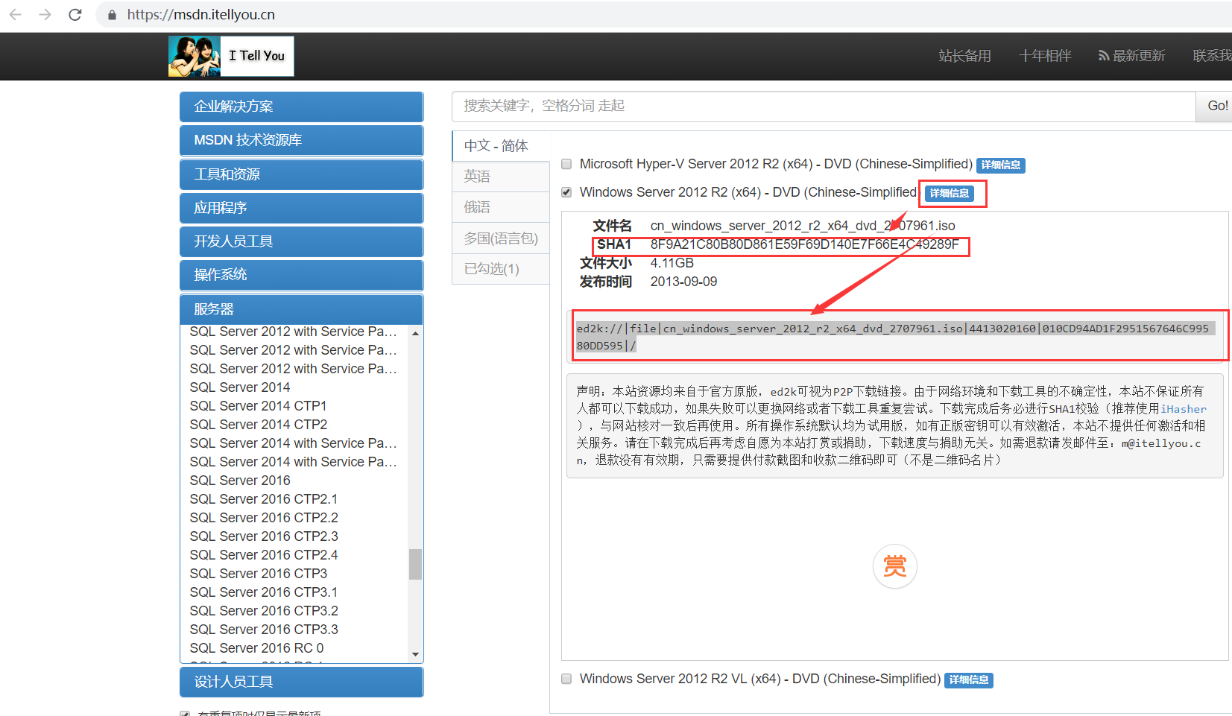Expand the 企业解决方案 category

(x=302, y=107)
